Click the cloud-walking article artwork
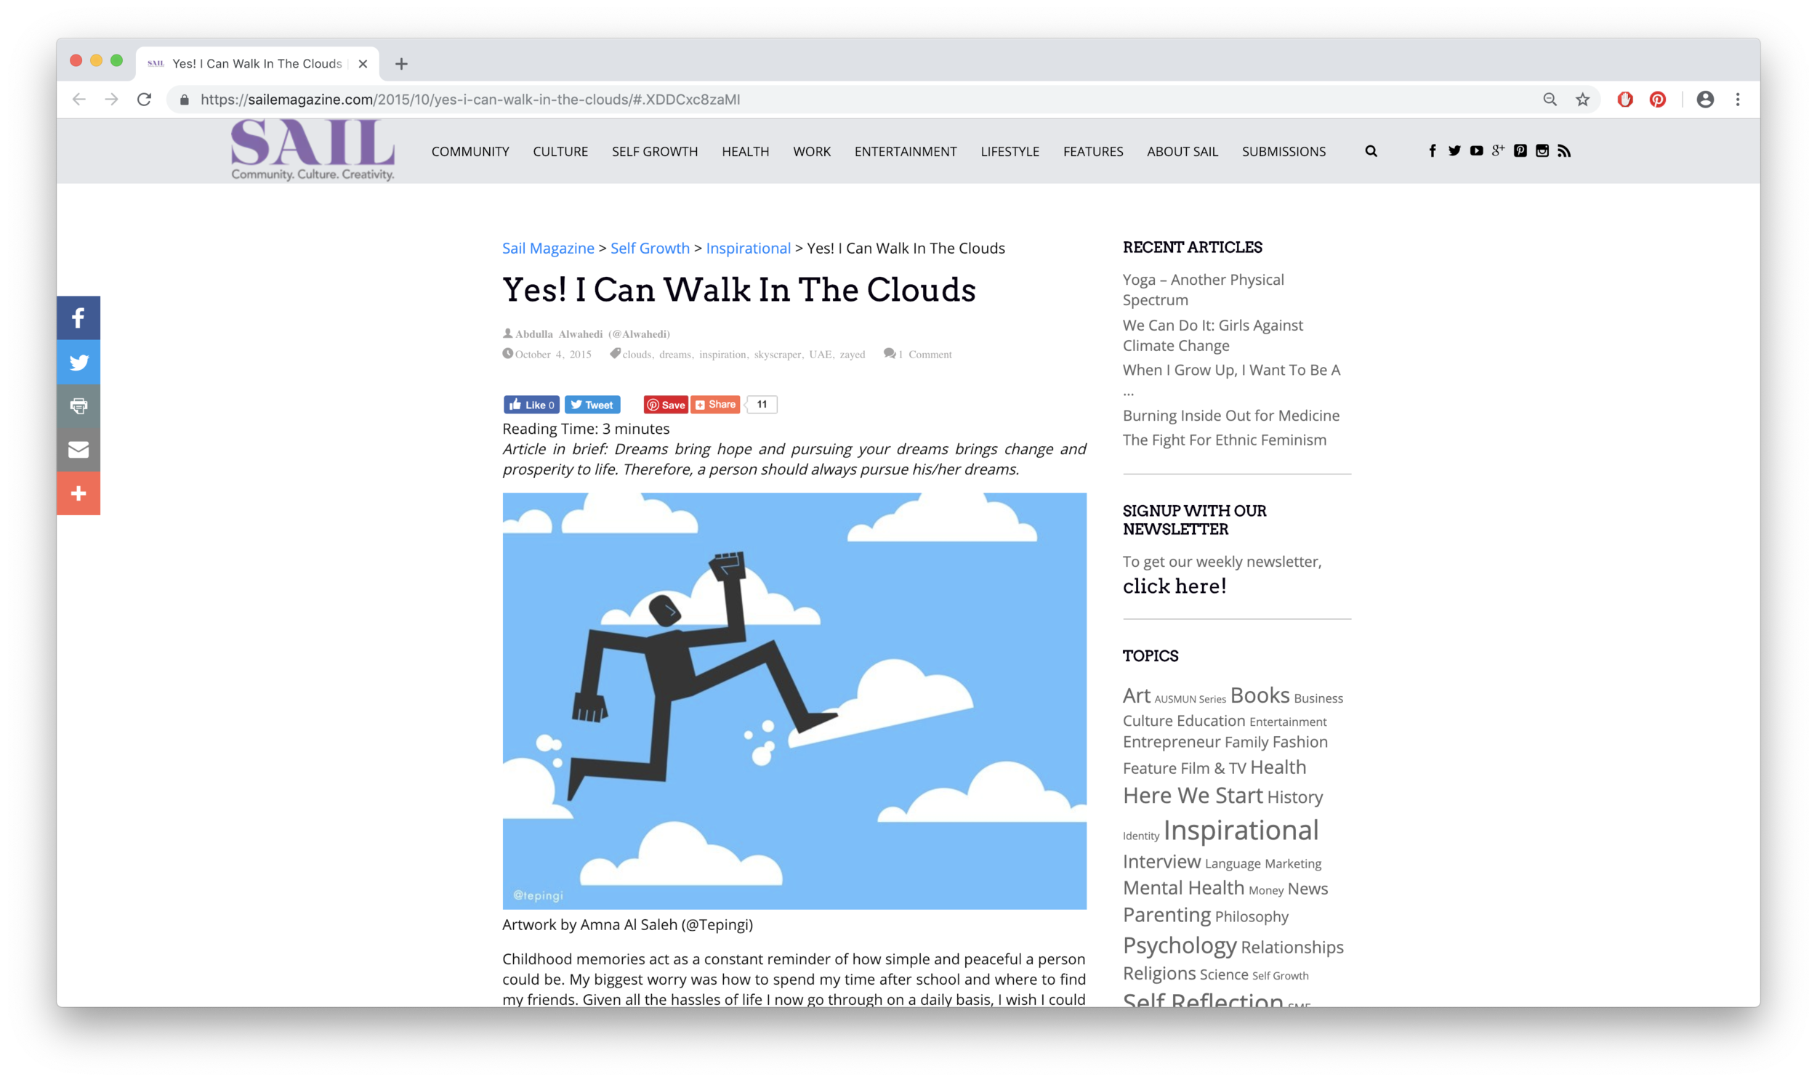The width and height of the screenshot is (1817, 1082). coord(794,701)
